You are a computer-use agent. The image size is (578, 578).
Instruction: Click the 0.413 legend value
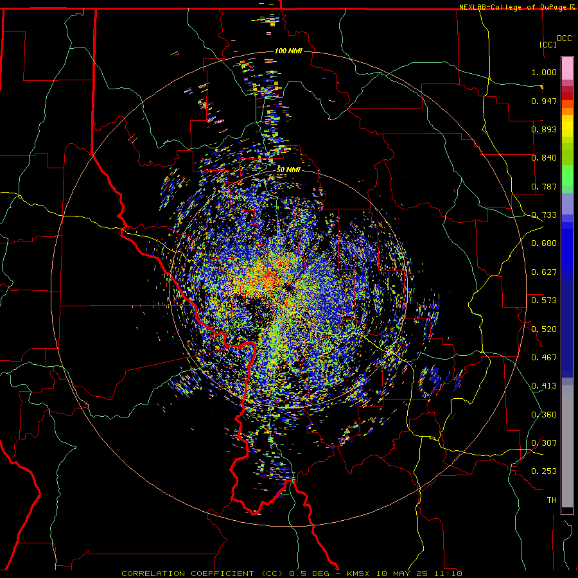[544, 386]
